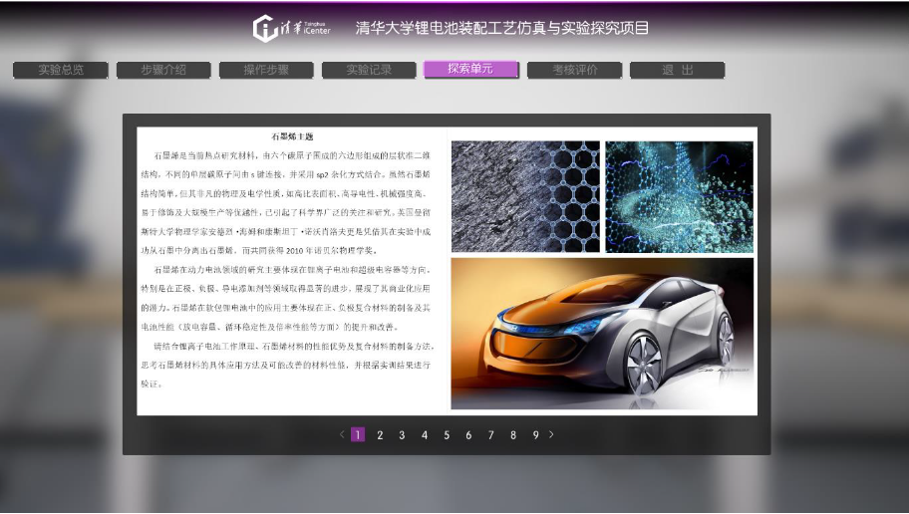This screenshot has width=909, height=514.
Task: Open the 操作步骤 tab
Action: pos(266,70)
